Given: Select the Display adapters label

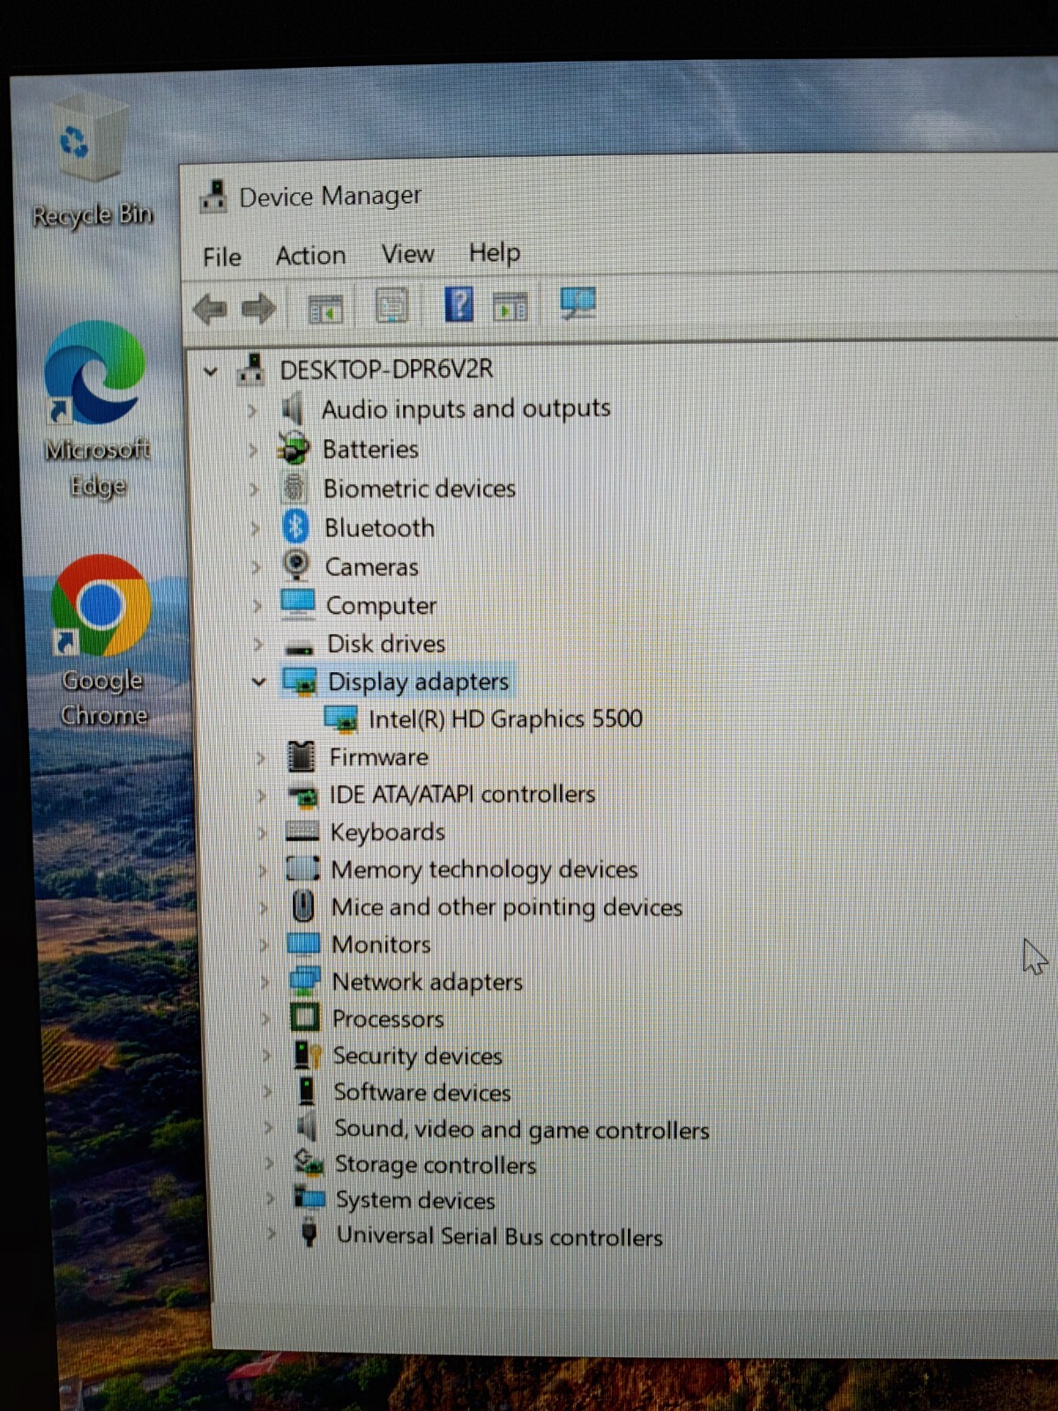Looking at the screenshot, I should coord(418,682).
